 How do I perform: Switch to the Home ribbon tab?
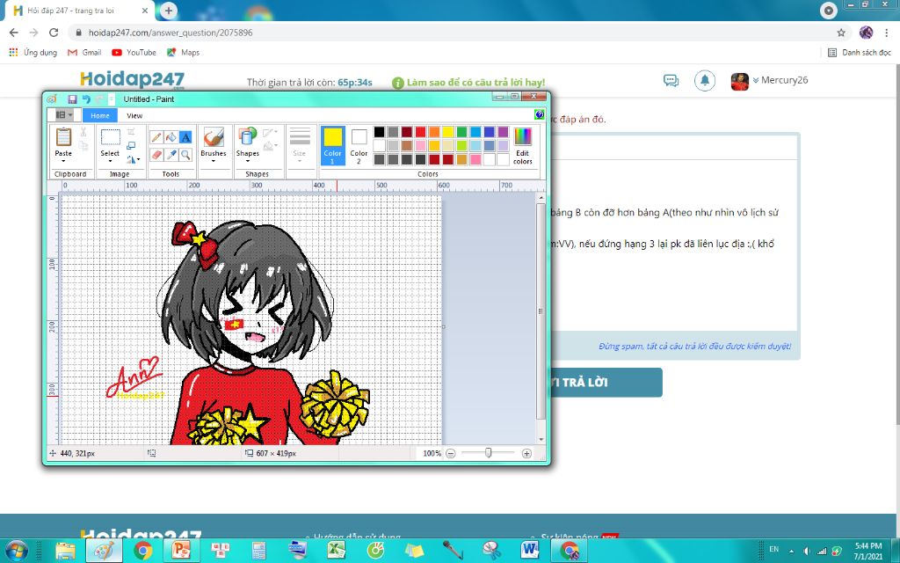click(x=100, y=115)
